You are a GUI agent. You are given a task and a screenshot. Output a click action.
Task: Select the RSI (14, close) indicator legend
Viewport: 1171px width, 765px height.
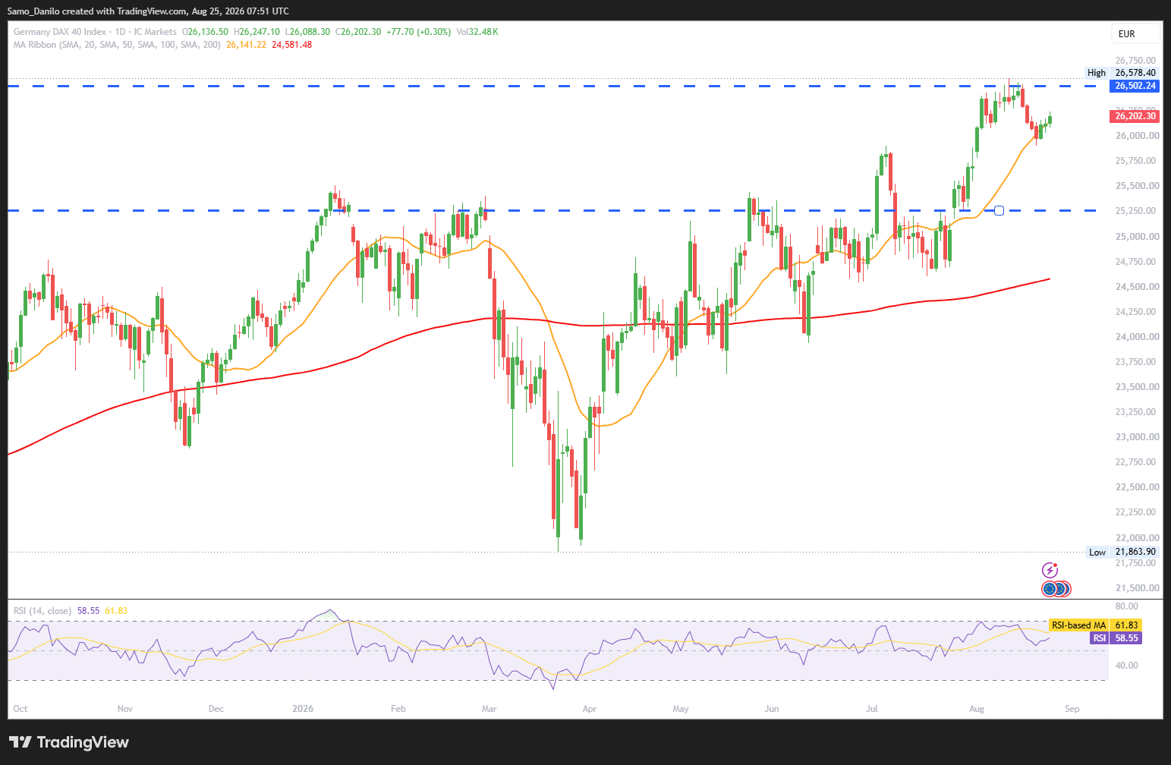(42, 610)
